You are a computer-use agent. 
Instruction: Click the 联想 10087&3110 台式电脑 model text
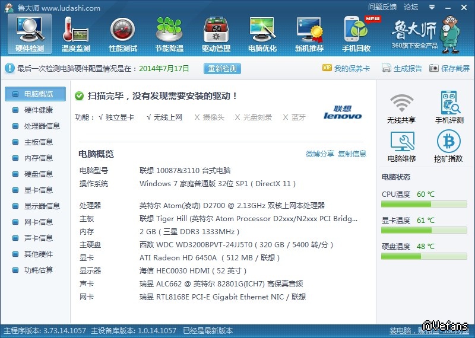point(185,171)
